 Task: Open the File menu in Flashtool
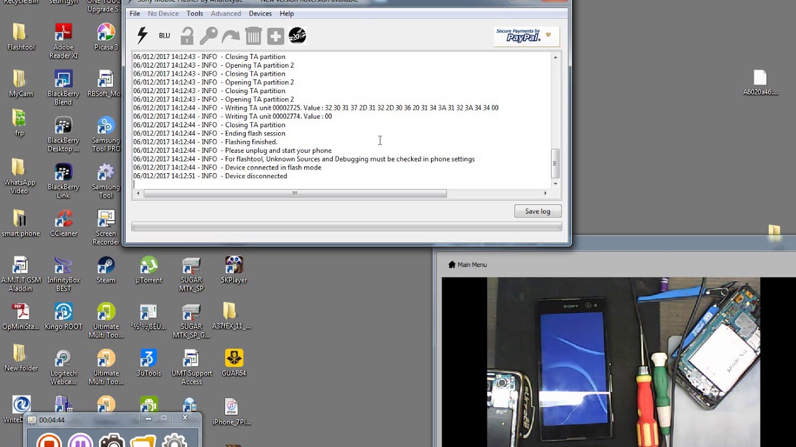coord(134,14)
